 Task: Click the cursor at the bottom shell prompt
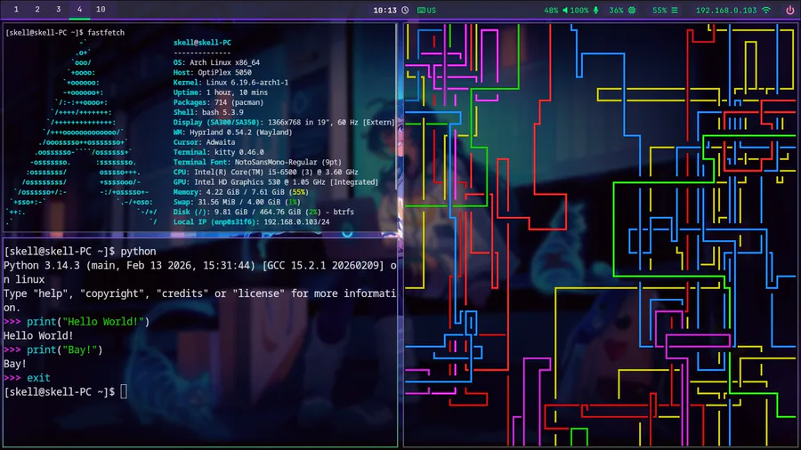click(124, 392)
